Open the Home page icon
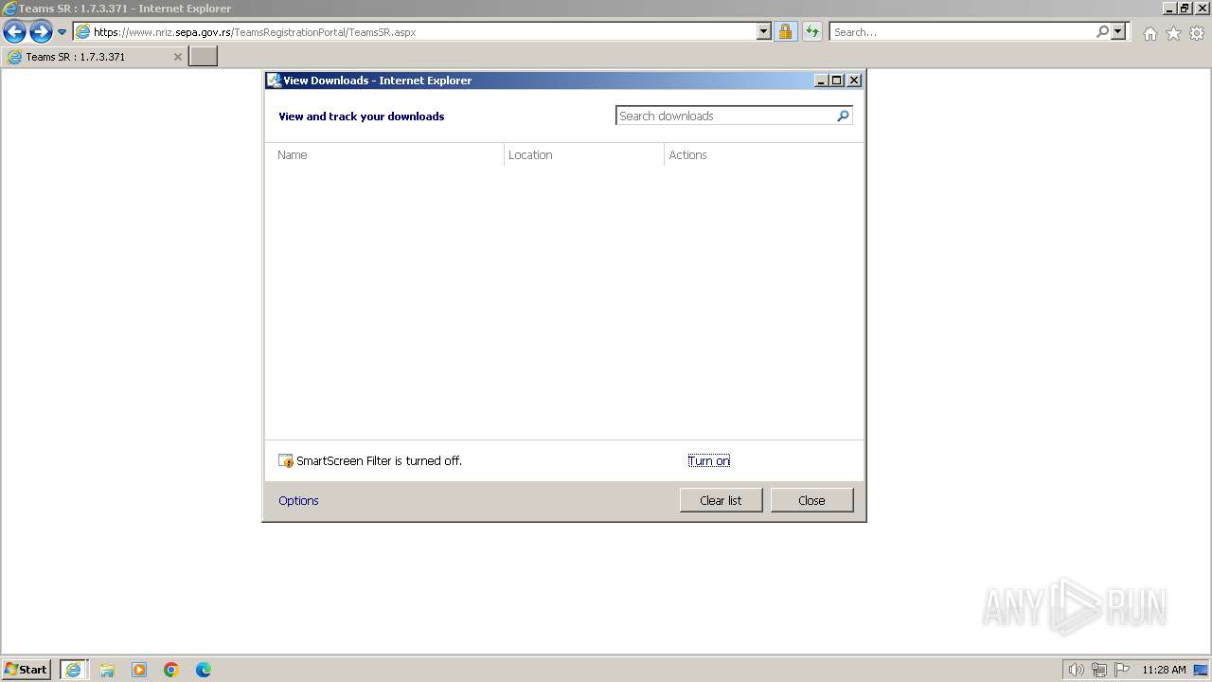 1150,33
